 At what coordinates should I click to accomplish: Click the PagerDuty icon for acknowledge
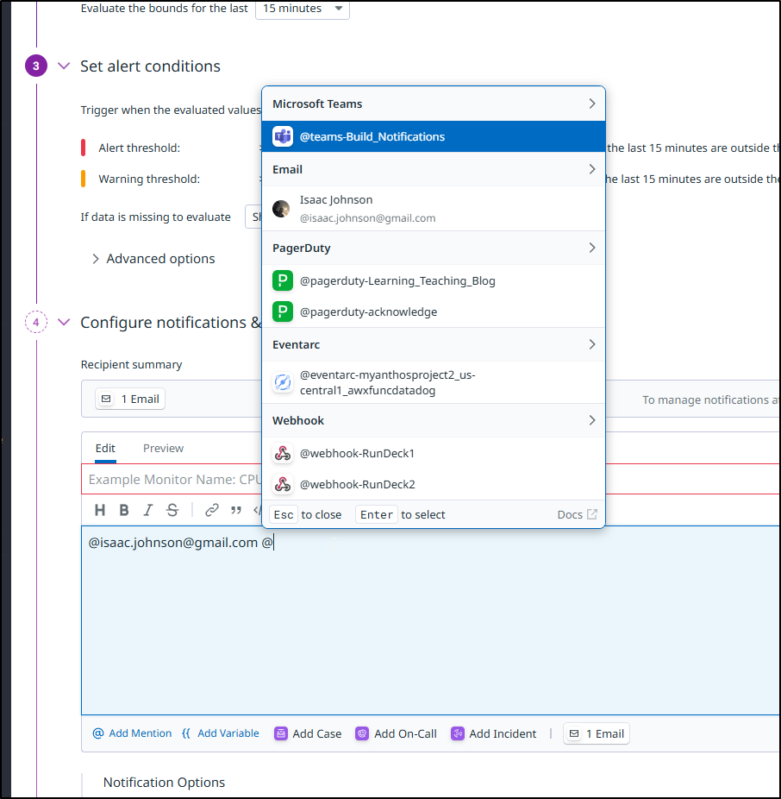[x=283, y=311]
